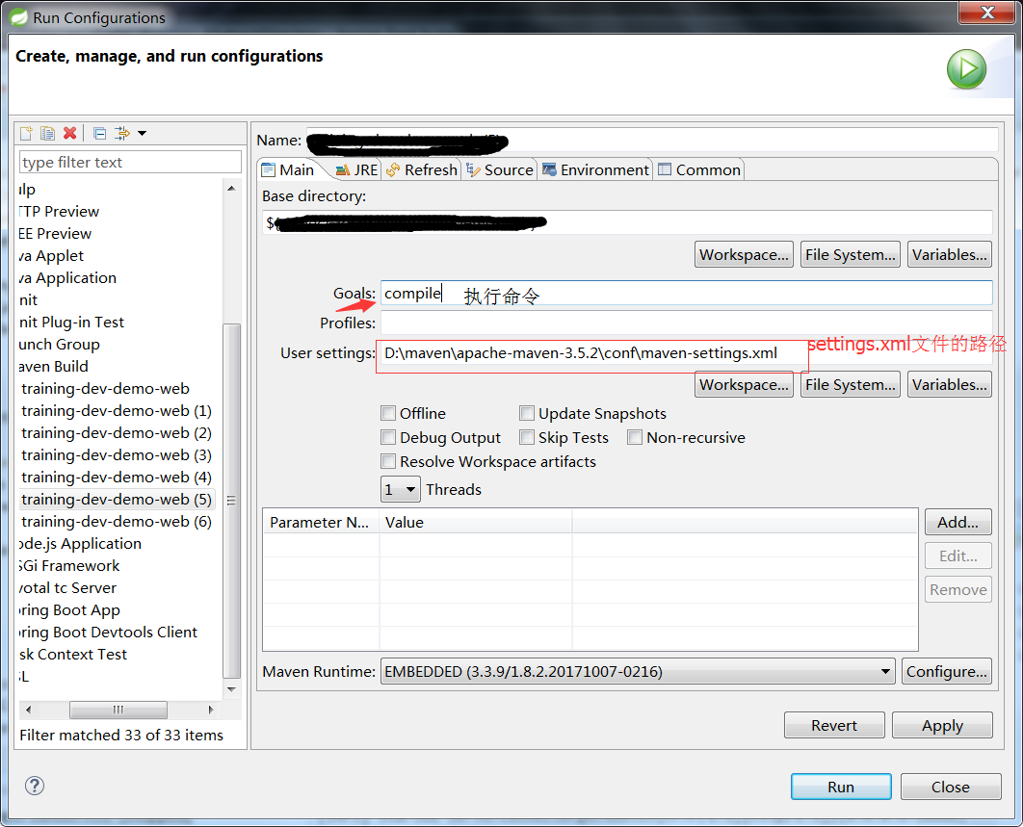Click the Help question mark icon
Screen dimensions: 1023x827
coord(35,786)
